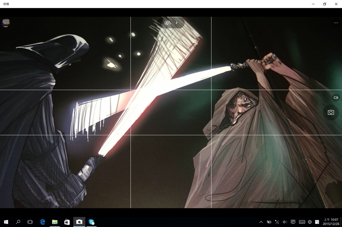Take a photo with the shutter button

pyautogui.click(x=331, y=113)
